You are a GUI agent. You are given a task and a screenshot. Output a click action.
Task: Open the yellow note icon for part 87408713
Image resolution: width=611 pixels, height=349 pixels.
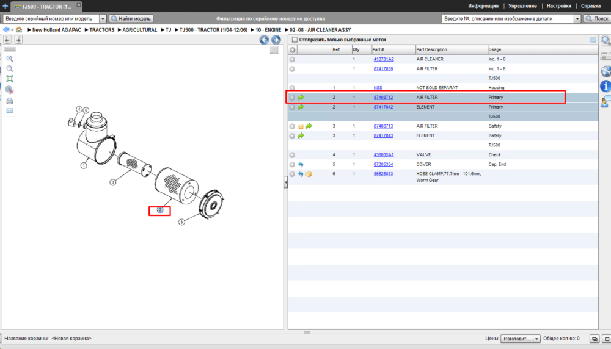[x=301, y=126]
